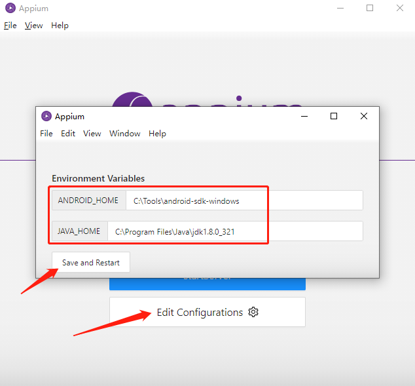Click the JAVA_HOME path input field
Screen dimensions: 415x386
[x=235, y=231]
